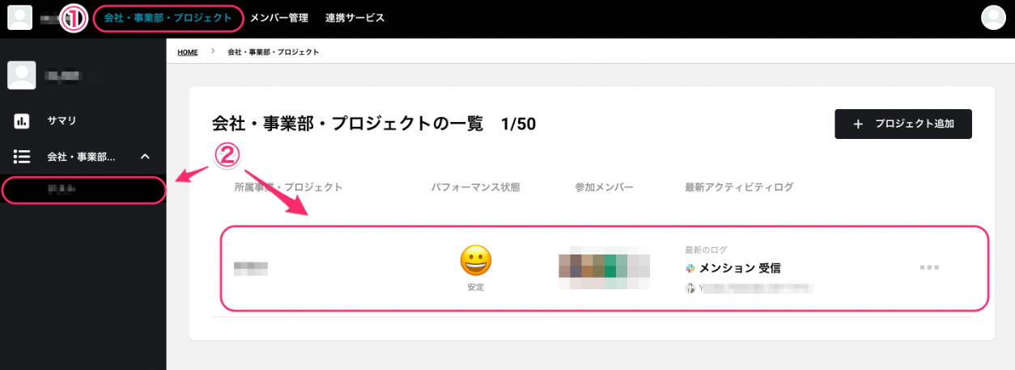
Task: Click the organization logo at top left
Action: click(19, 17)
